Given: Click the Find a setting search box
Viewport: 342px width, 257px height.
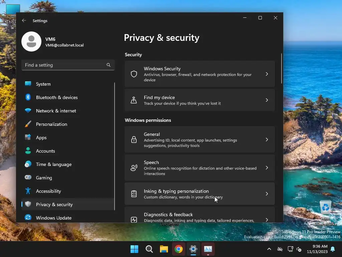Looking at the screenshot, I should pyautogui.click(x=68, y=65).
